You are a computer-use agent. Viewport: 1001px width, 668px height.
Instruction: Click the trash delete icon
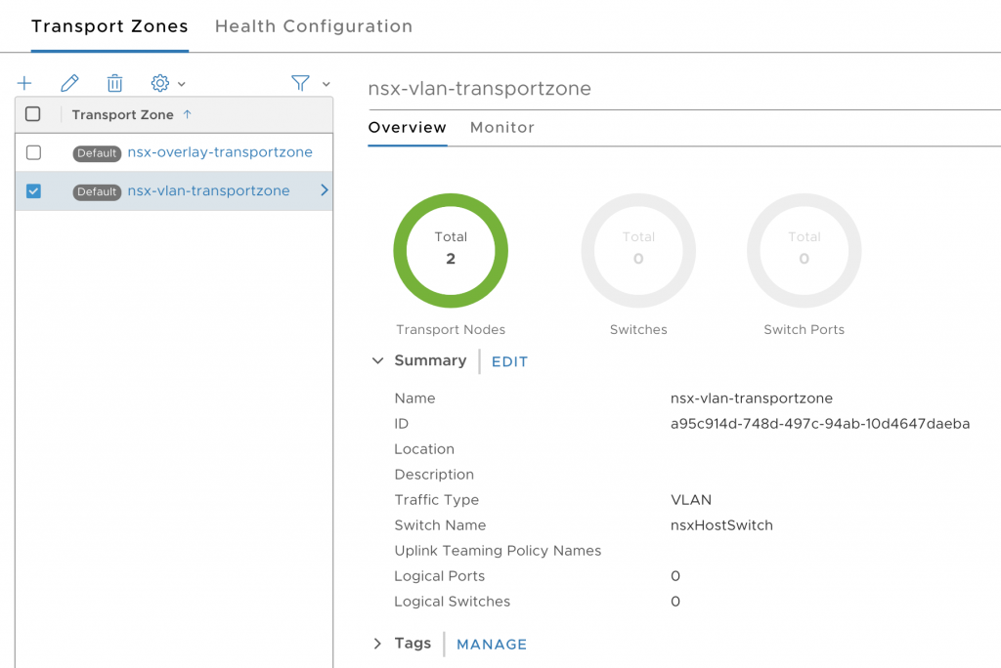pos(115,83)
